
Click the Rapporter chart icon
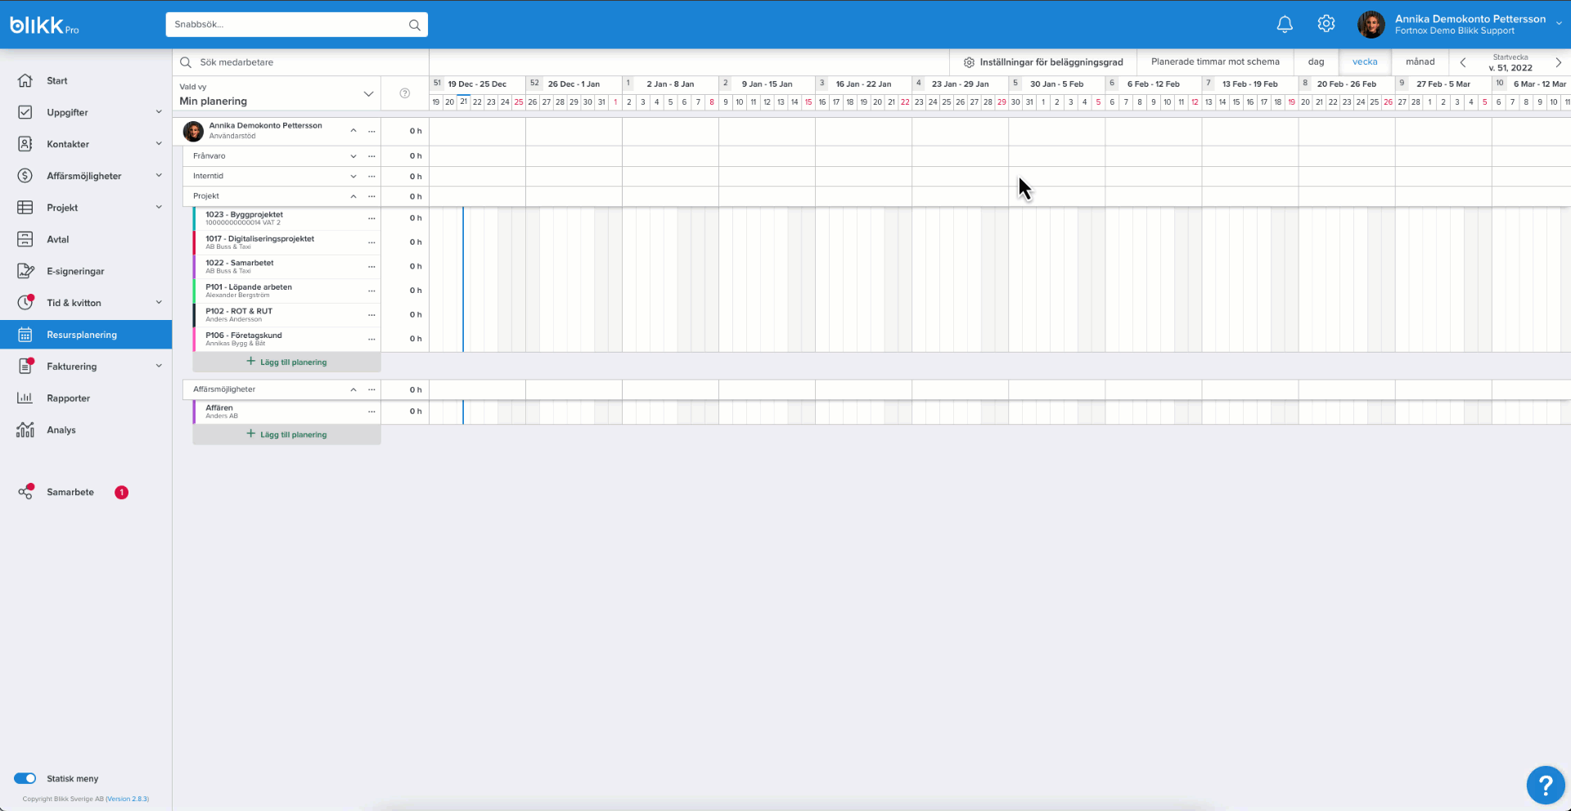(25, 398)
